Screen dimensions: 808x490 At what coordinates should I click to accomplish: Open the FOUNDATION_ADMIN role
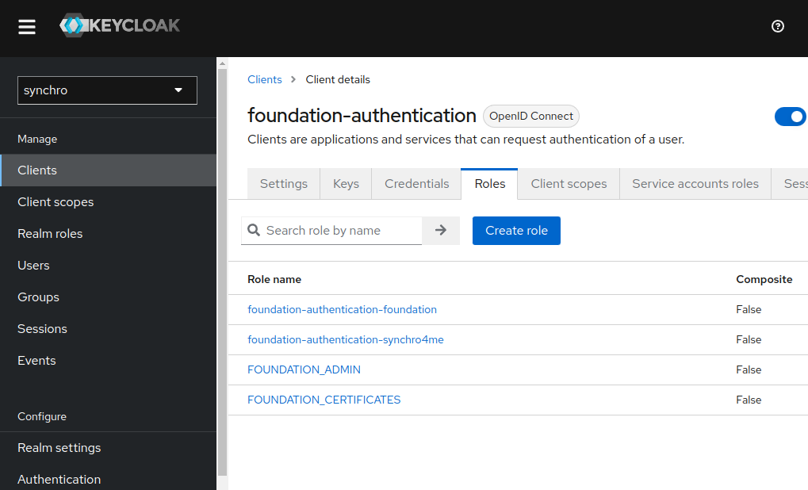[304, 369]
